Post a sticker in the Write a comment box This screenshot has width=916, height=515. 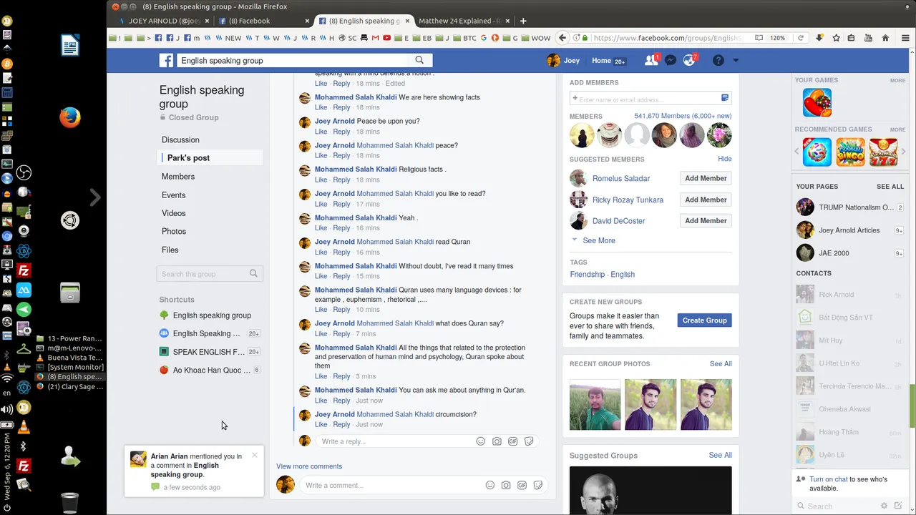click(538, 485)
